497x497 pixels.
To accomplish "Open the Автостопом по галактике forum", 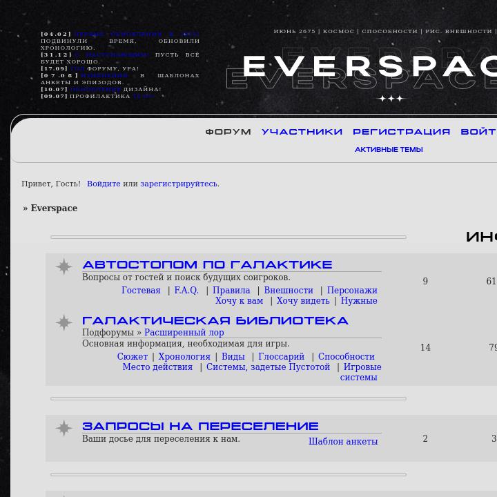I will click(207, 264).
